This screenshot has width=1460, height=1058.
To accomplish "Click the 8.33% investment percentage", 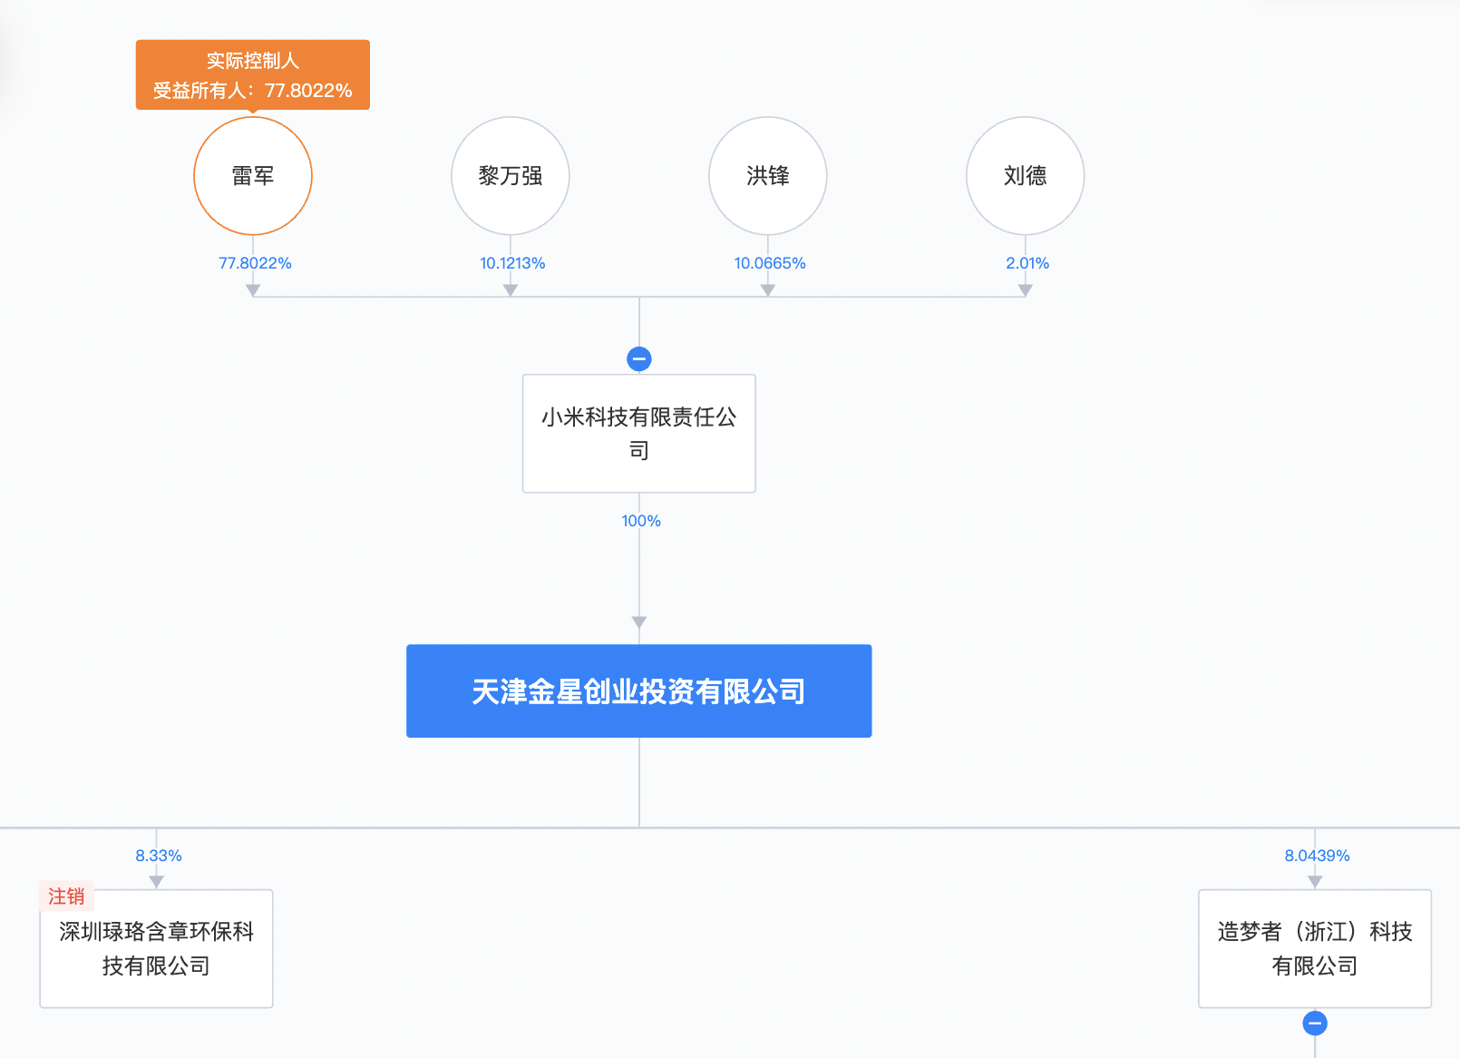I will click(x=159, y=856).
